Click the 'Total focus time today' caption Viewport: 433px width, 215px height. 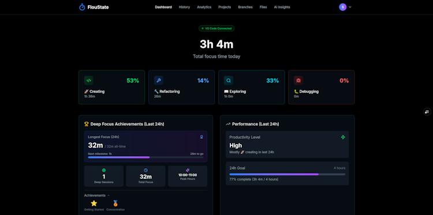coord(216,56)
